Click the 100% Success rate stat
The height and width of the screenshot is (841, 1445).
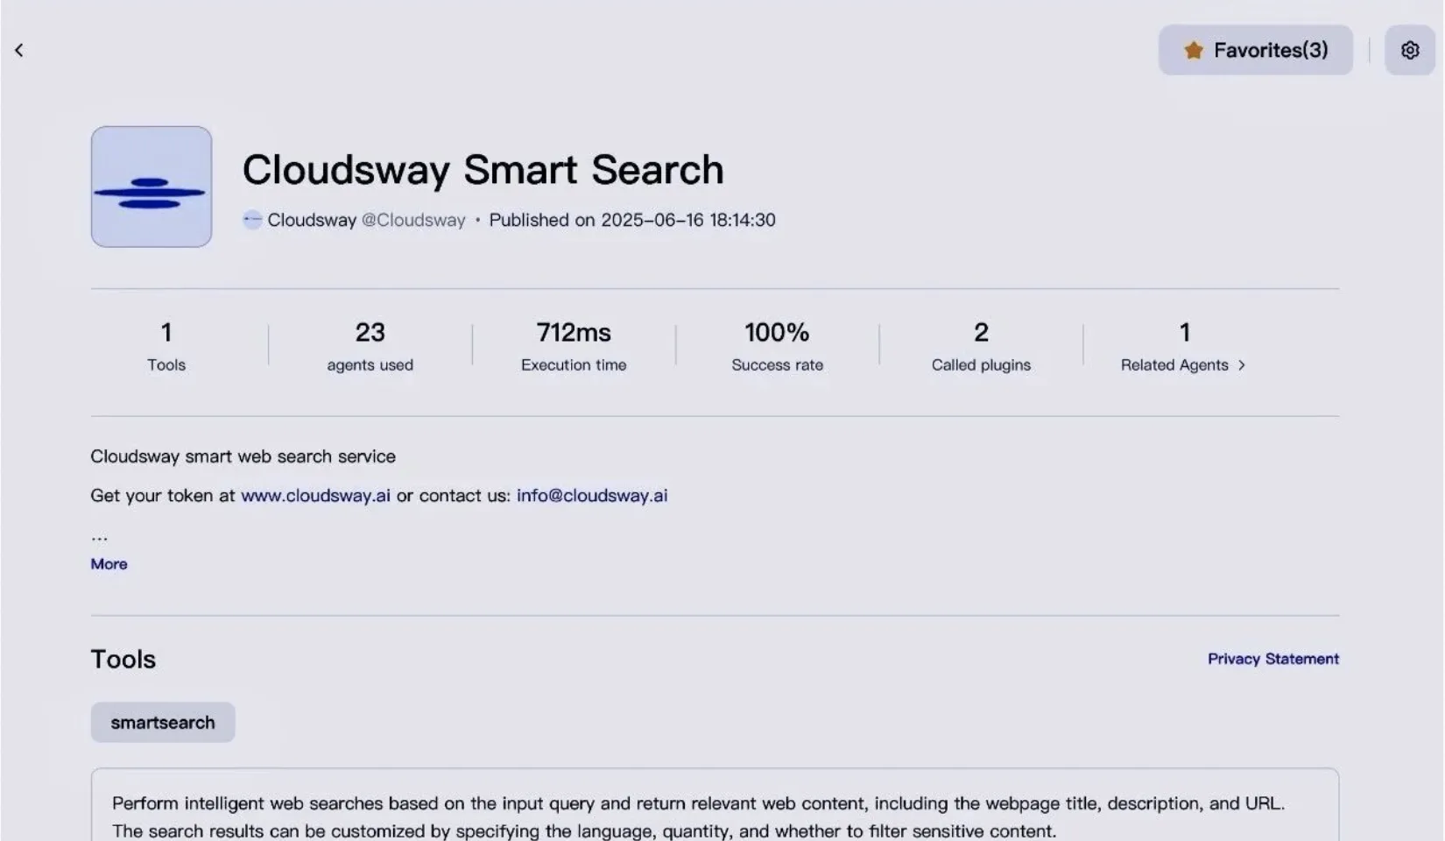[777, 347]
